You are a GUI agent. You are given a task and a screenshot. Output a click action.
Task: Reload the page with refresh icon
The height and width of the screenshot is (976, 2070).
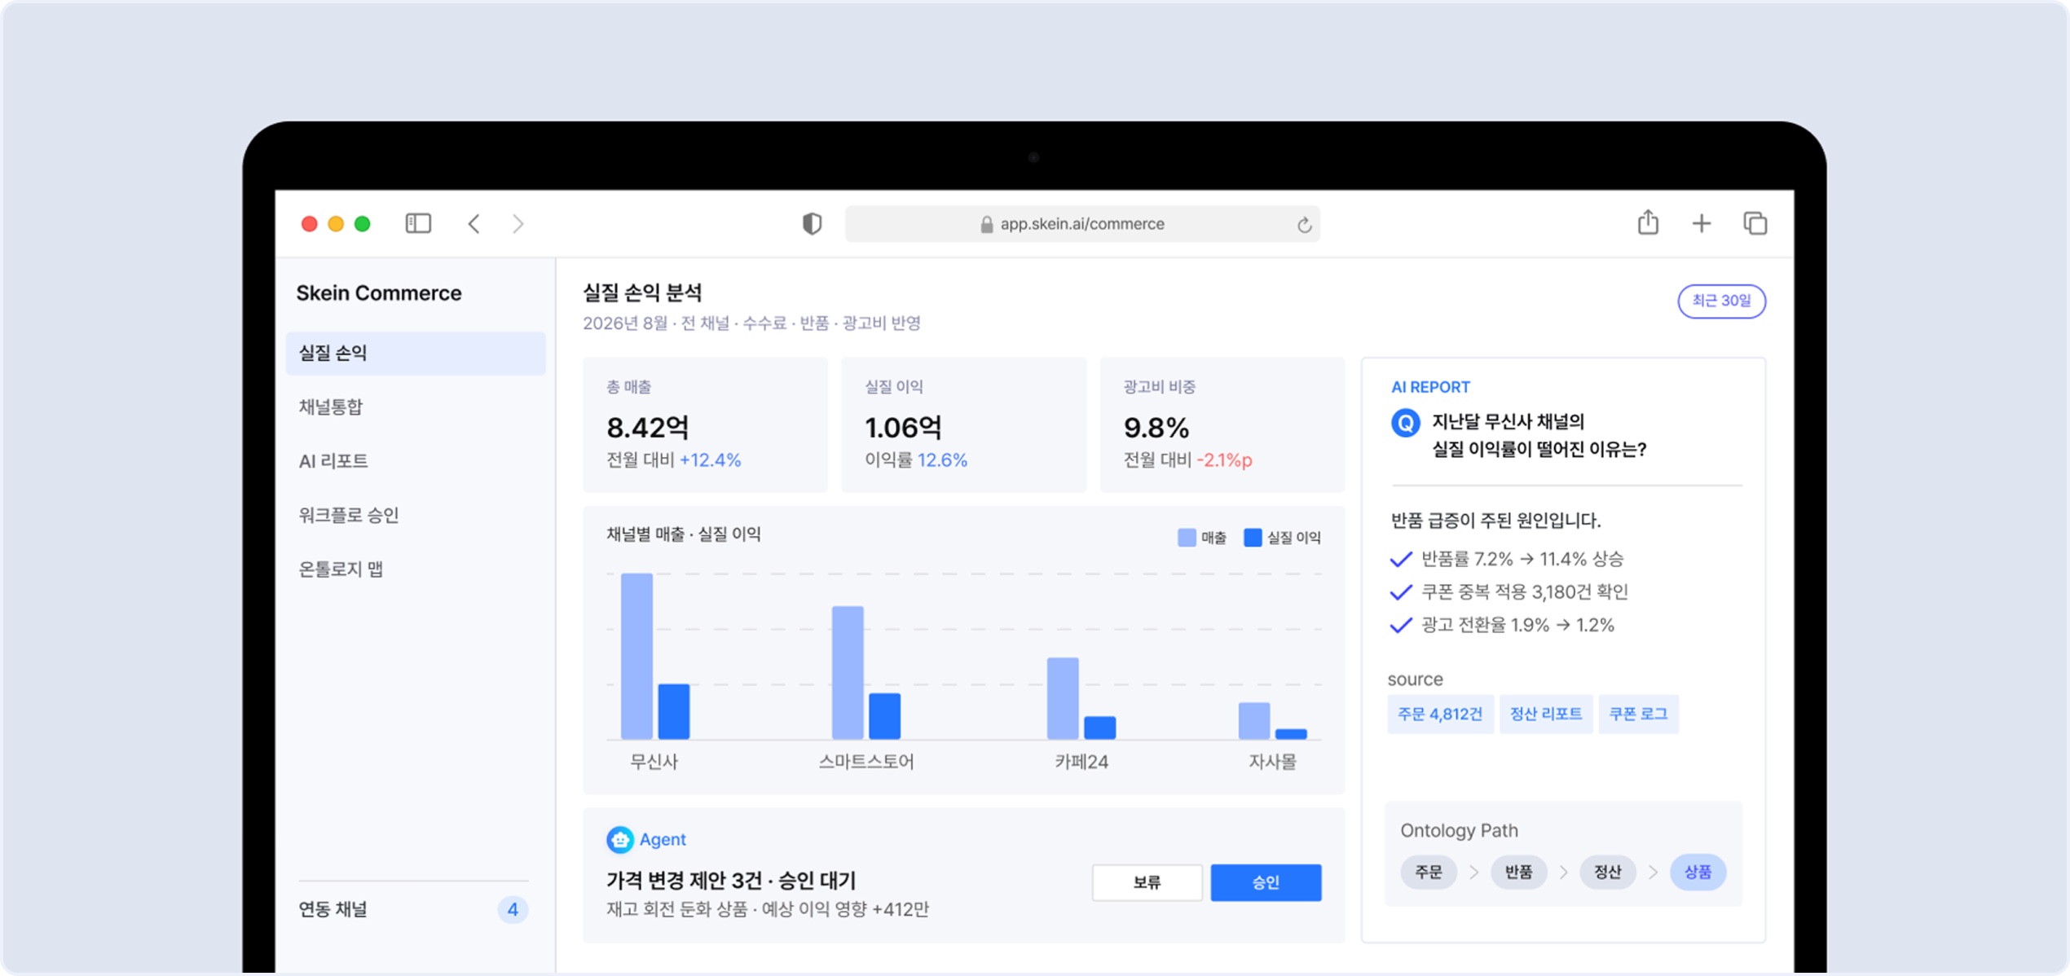click(x=1304, y=224)
